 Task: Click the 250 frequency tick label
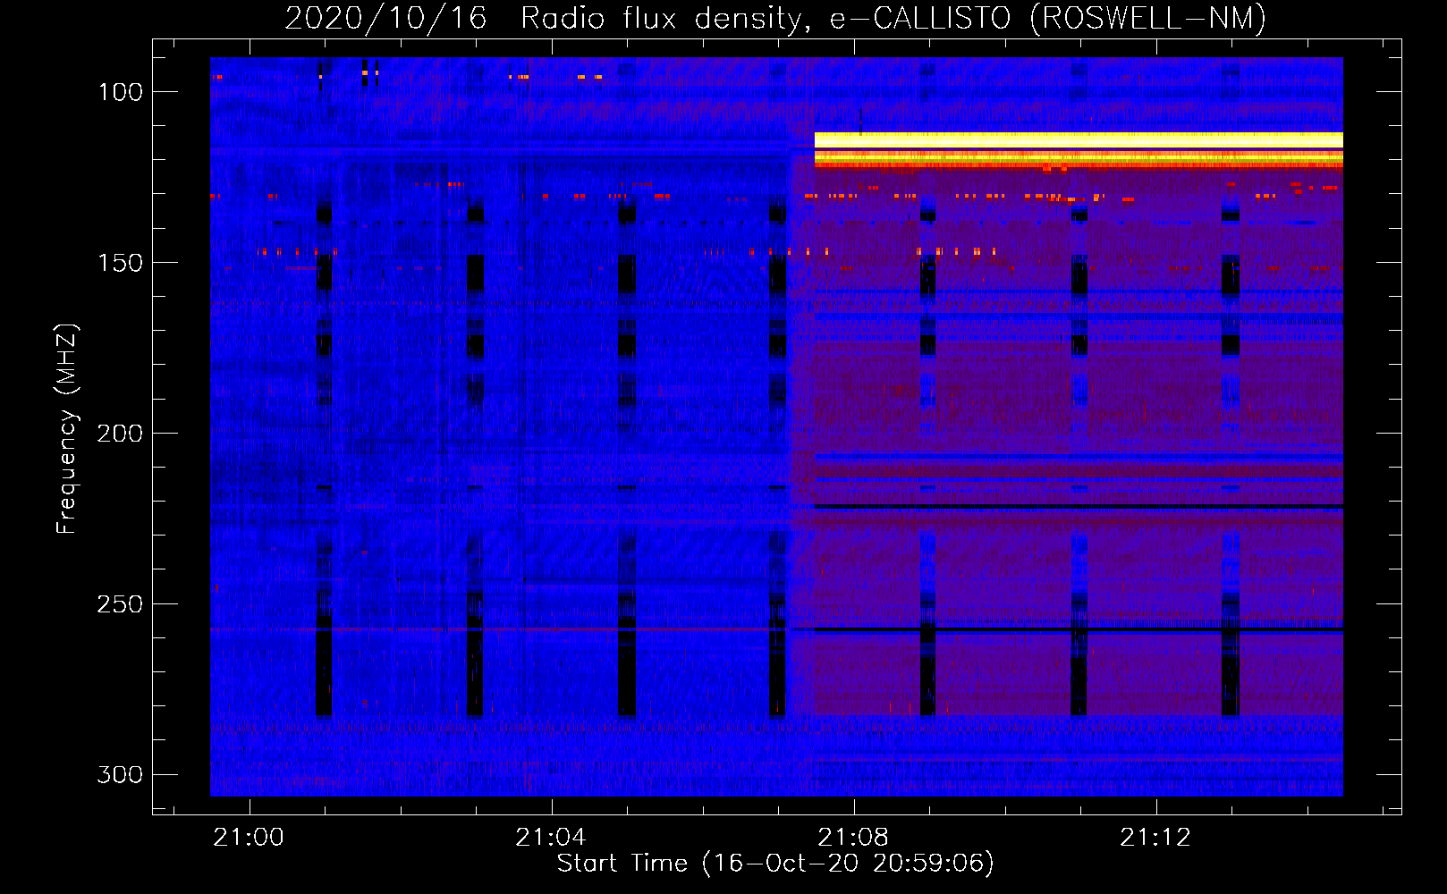click(120, 604)
